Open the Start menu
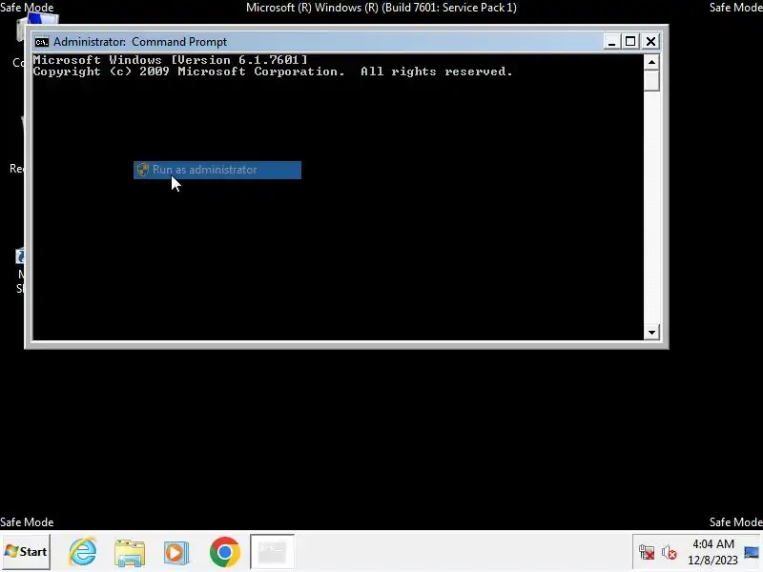The height and width of the screenshot is (572, 763). [26, 552]
